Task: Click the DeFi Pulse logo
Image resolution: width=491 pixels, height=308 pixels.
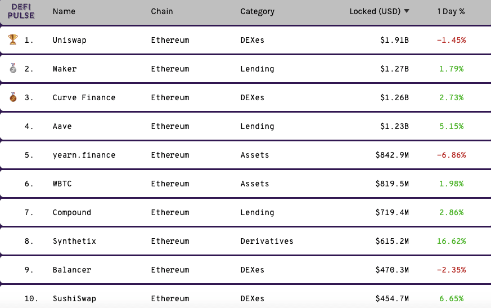Action: (21, 11)
